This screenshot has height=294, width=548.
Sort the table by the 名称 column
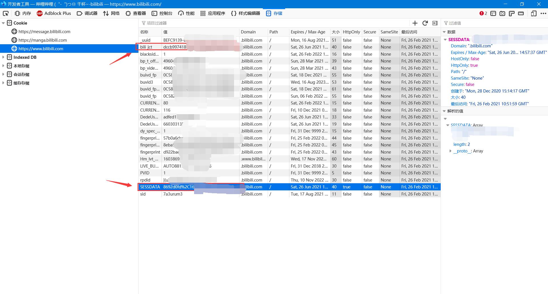(x=150, y=32)
